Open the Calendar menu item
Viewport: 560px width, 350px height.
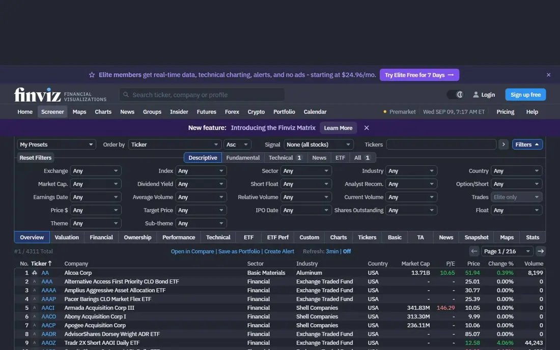tap(315, 112)
